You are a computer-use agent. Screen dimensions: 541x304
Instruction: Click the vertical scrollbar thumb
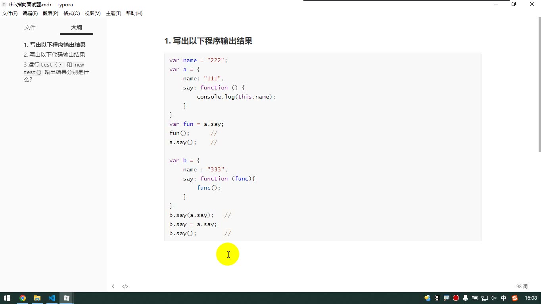coord(539,84)
